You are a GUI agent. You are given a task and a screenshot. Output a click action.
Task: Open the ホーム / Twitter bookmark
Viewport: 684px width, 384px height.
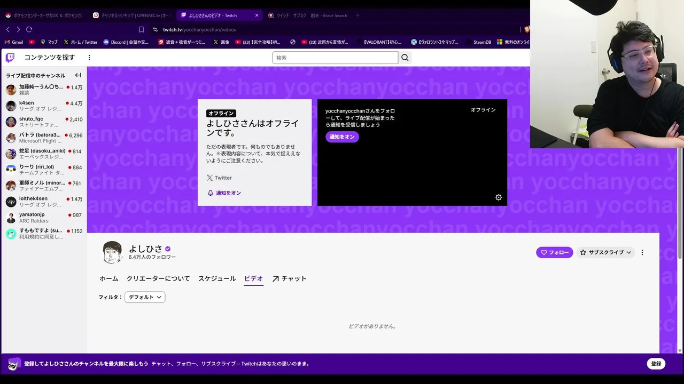point(80,42)
